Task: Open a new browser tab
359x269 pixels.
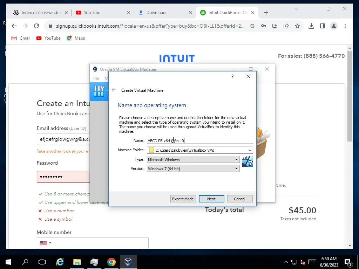Action: (266, 13)
